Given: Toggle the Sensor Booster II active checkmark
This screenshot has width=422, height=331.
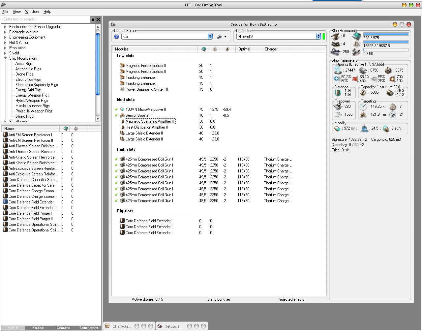Looking at the screenshot, I should pos(116,115).
